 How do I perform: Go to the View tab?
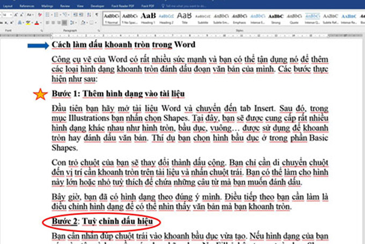point(80,6)
